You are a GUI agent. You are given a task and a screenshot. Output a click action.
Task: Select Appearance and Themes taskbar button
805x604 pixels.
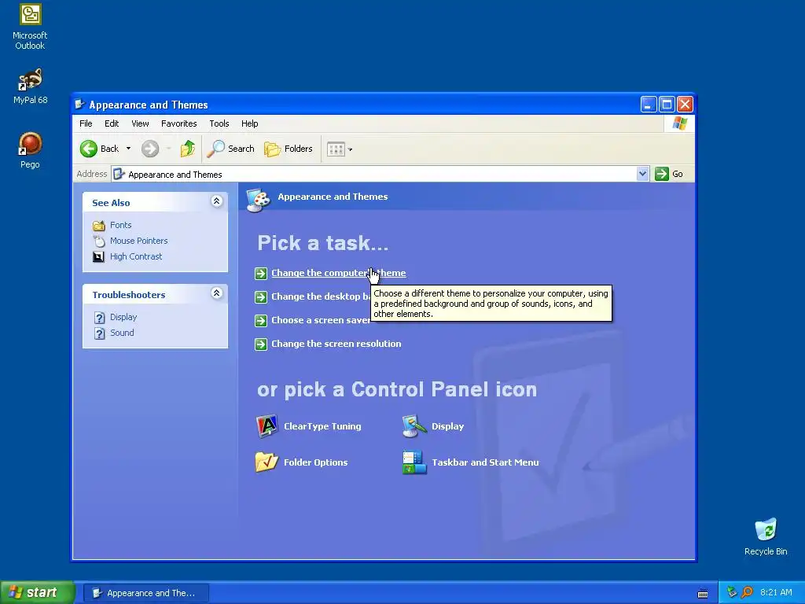[x=145, y=593]
